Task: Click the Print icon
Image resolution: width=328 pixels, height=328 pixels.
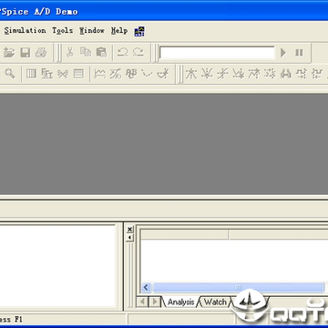Action: coord(41,53)
